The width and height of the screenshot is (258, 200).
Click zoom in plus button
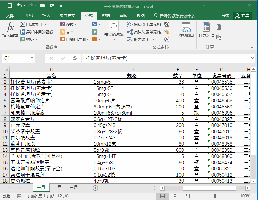[234, 196]
